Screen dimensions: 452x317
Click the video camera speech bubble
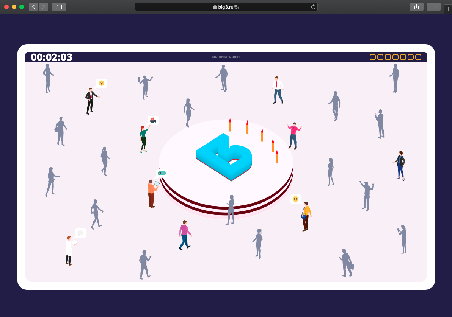153,120
